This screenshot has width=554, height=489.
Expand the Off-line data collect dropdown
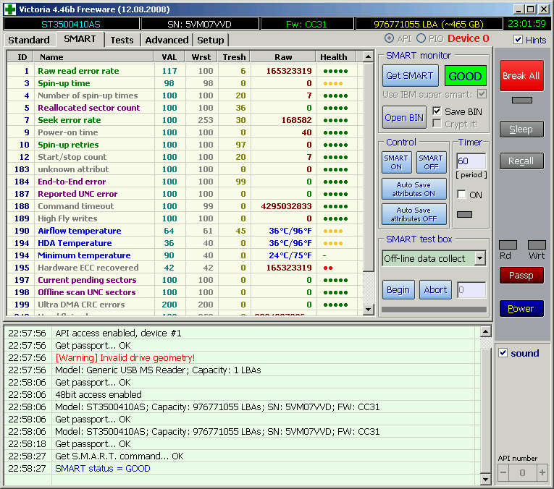pyautogui.click(x=479, y=258)
